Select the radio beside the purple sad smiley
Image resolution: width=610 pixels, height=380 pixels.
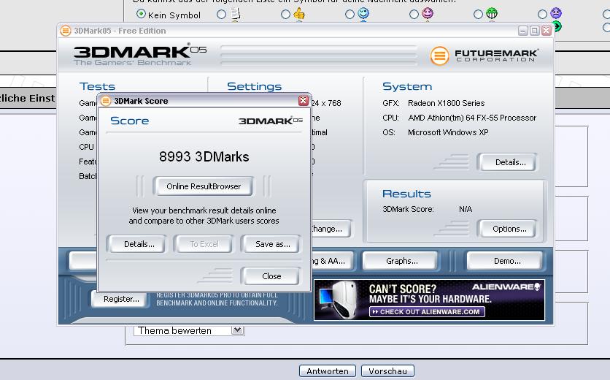pyautogui.click(x=542, y=15)
